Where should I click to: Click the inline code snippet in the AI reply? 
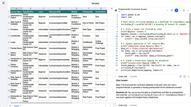pyautogui.click(x=157, y=95)
